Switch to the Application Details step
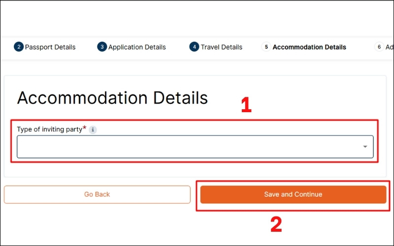Viewport: 394px width, 246px height. coord(137,47)
